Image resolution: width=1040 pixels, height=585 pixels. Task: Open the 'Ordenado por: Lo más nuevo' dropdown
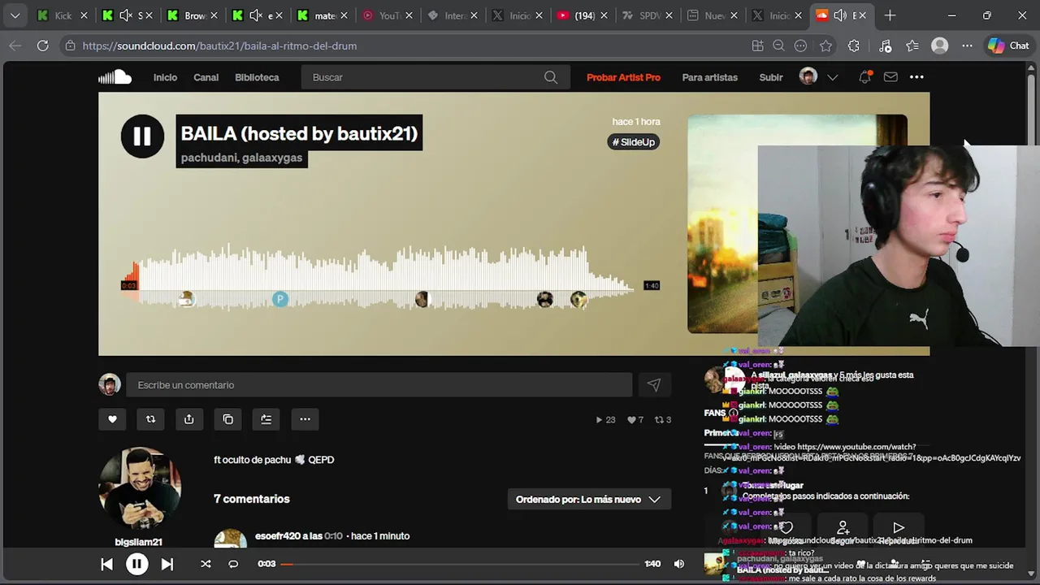(589, 500)
